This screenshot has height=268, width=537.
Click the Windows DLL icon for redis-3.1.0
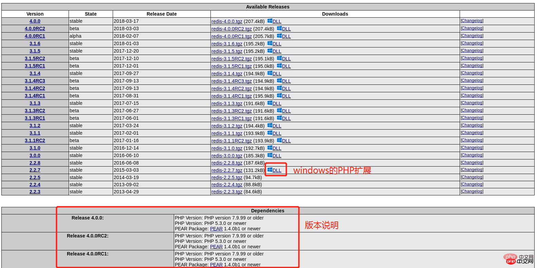(x=270, y=148)
